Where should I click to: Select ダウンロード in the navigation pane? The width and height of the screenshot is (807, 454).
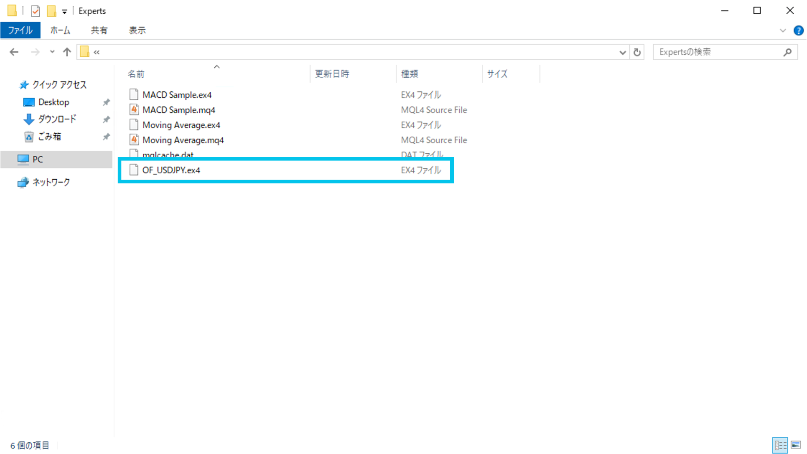tap(57, 119)
